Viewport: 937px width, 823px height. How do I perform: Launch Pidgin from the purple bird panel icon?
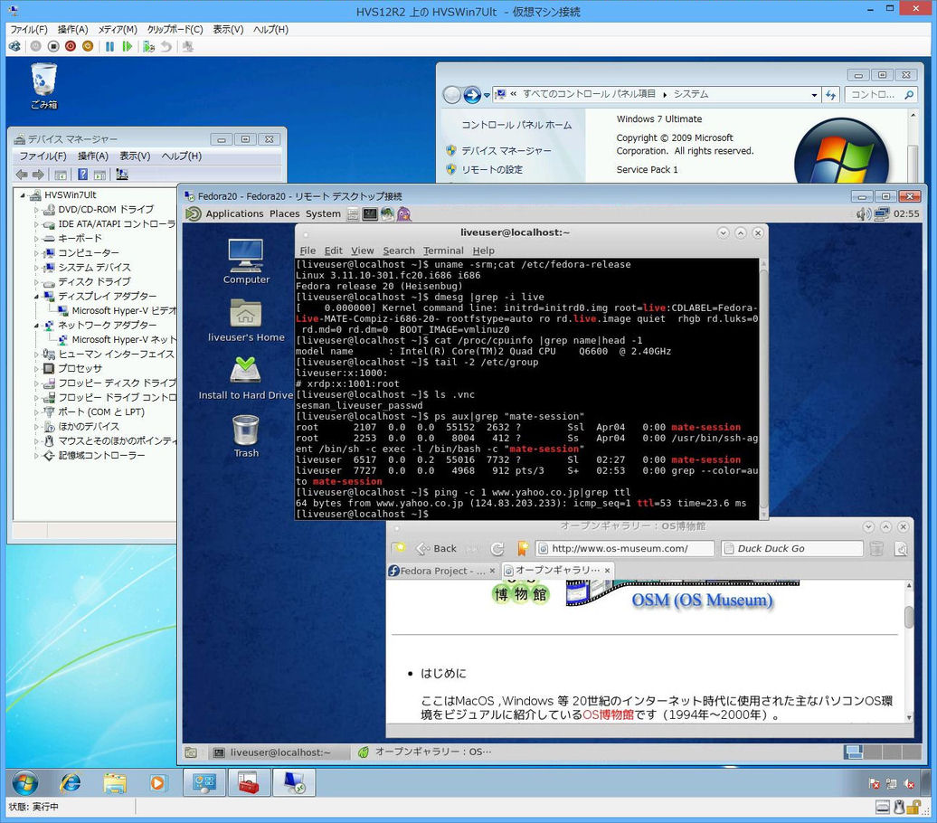coord(404,214)
